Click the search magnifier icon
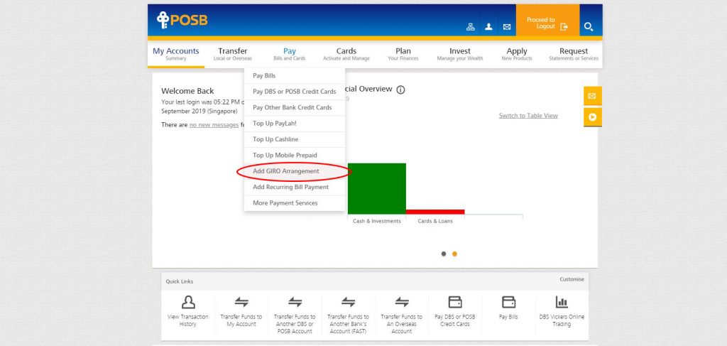727x346 pixels. [589, 27]
